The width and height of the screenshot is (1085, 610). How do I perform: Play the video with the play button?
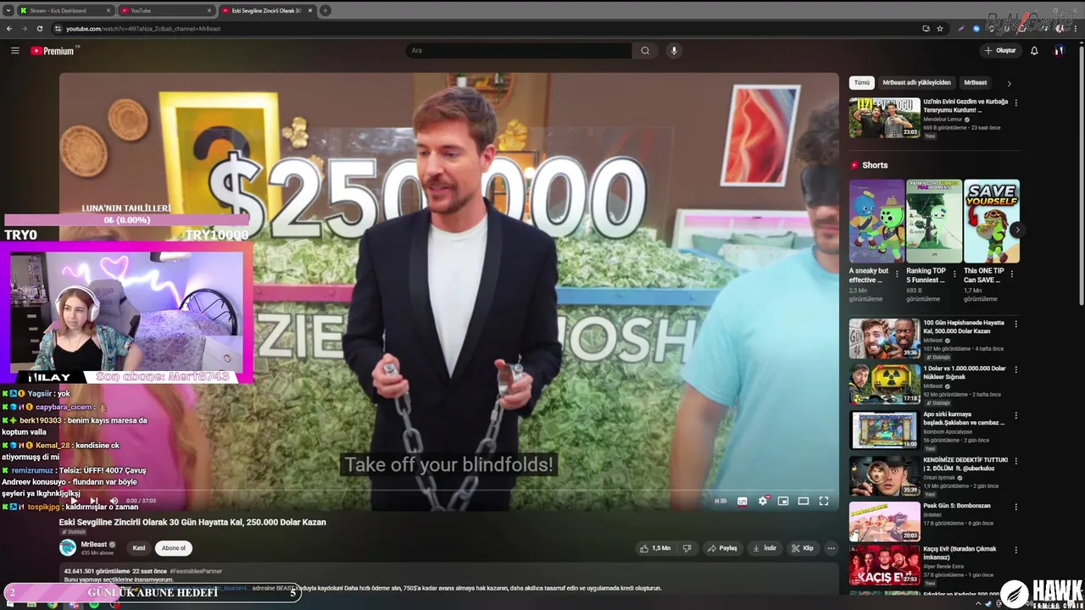(x=74, y=501)
